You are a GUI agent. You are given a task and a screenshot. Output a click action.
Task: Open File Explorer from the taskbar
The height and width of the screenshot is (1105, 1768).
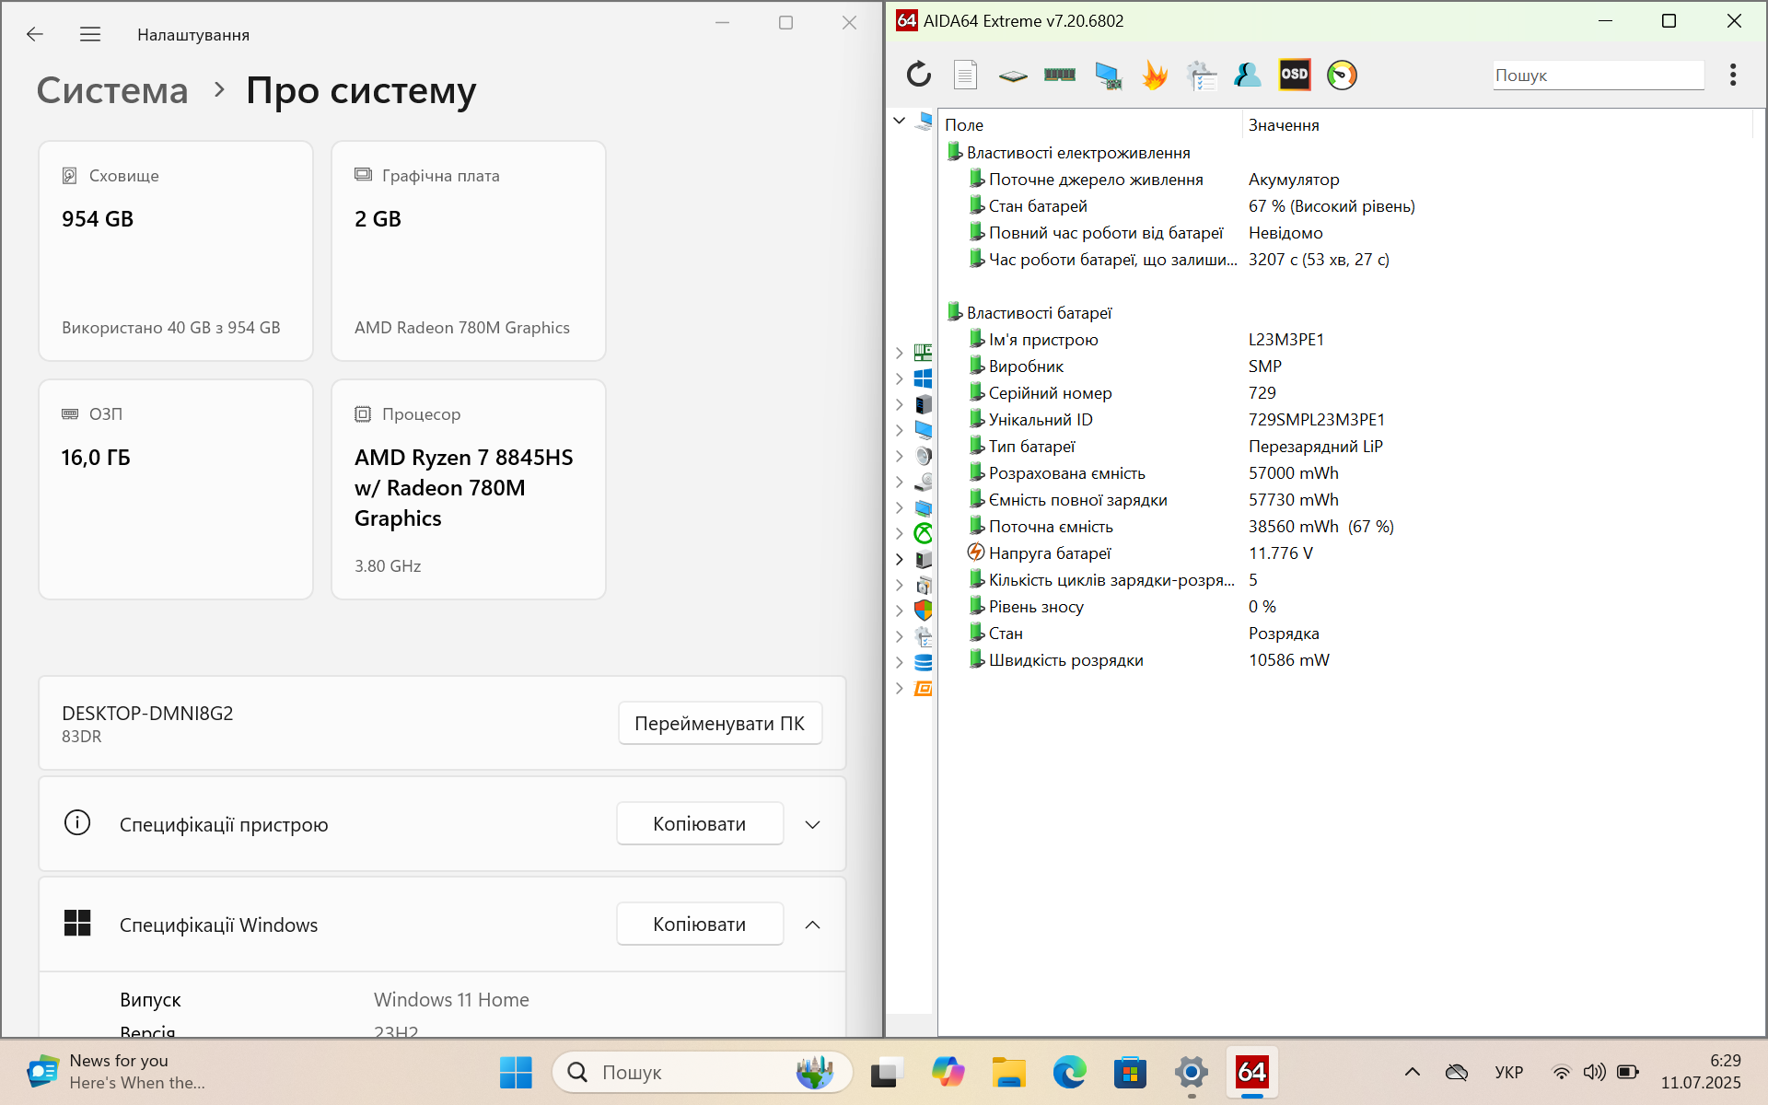point(1008,1072)
